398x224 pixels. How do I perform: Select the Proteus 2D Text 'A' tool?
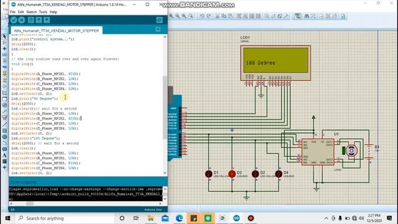click(4, 155)
